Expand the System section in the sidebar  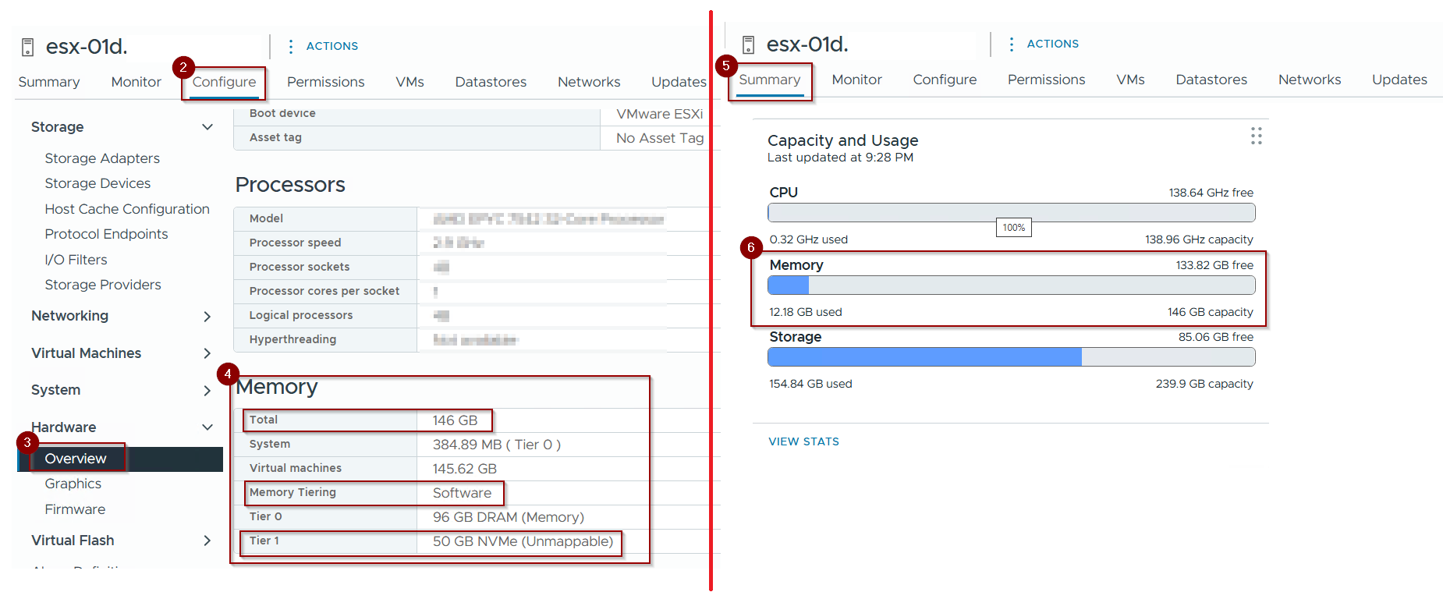tap(207, 390)
